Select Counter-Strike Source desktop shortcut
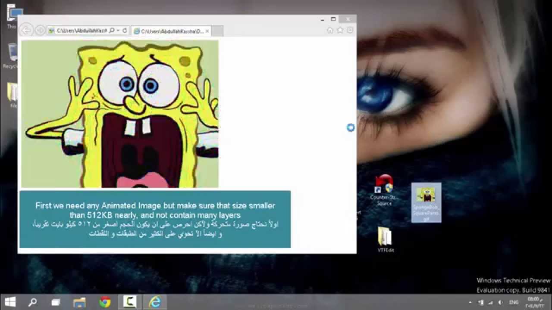Screen dimensions: 552x310 point(384,190)
